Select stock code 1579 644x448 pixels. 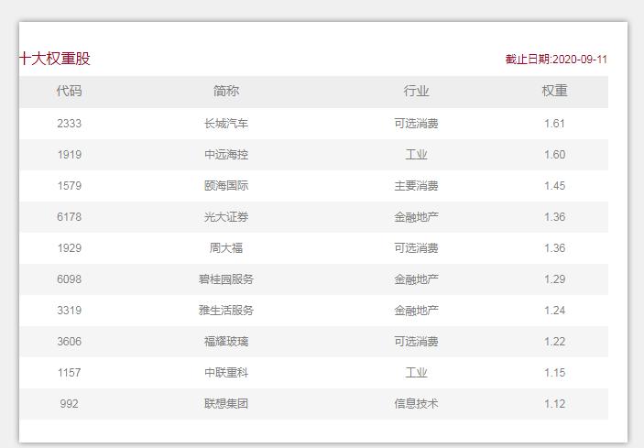69,186
